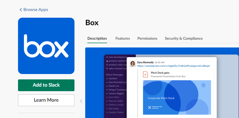Switch to the Description tab

pyautogui.click(x=97, y=38)
